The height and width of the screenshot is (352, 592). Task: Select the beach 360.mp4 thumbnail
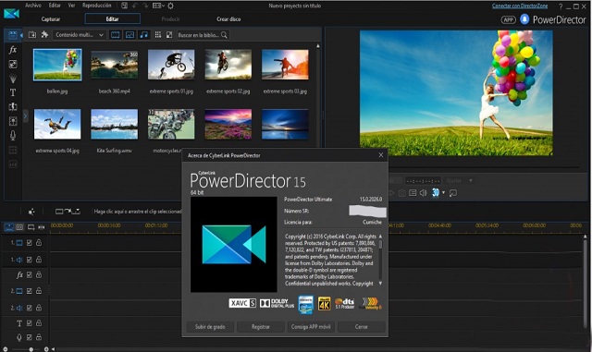coord(115,65)
